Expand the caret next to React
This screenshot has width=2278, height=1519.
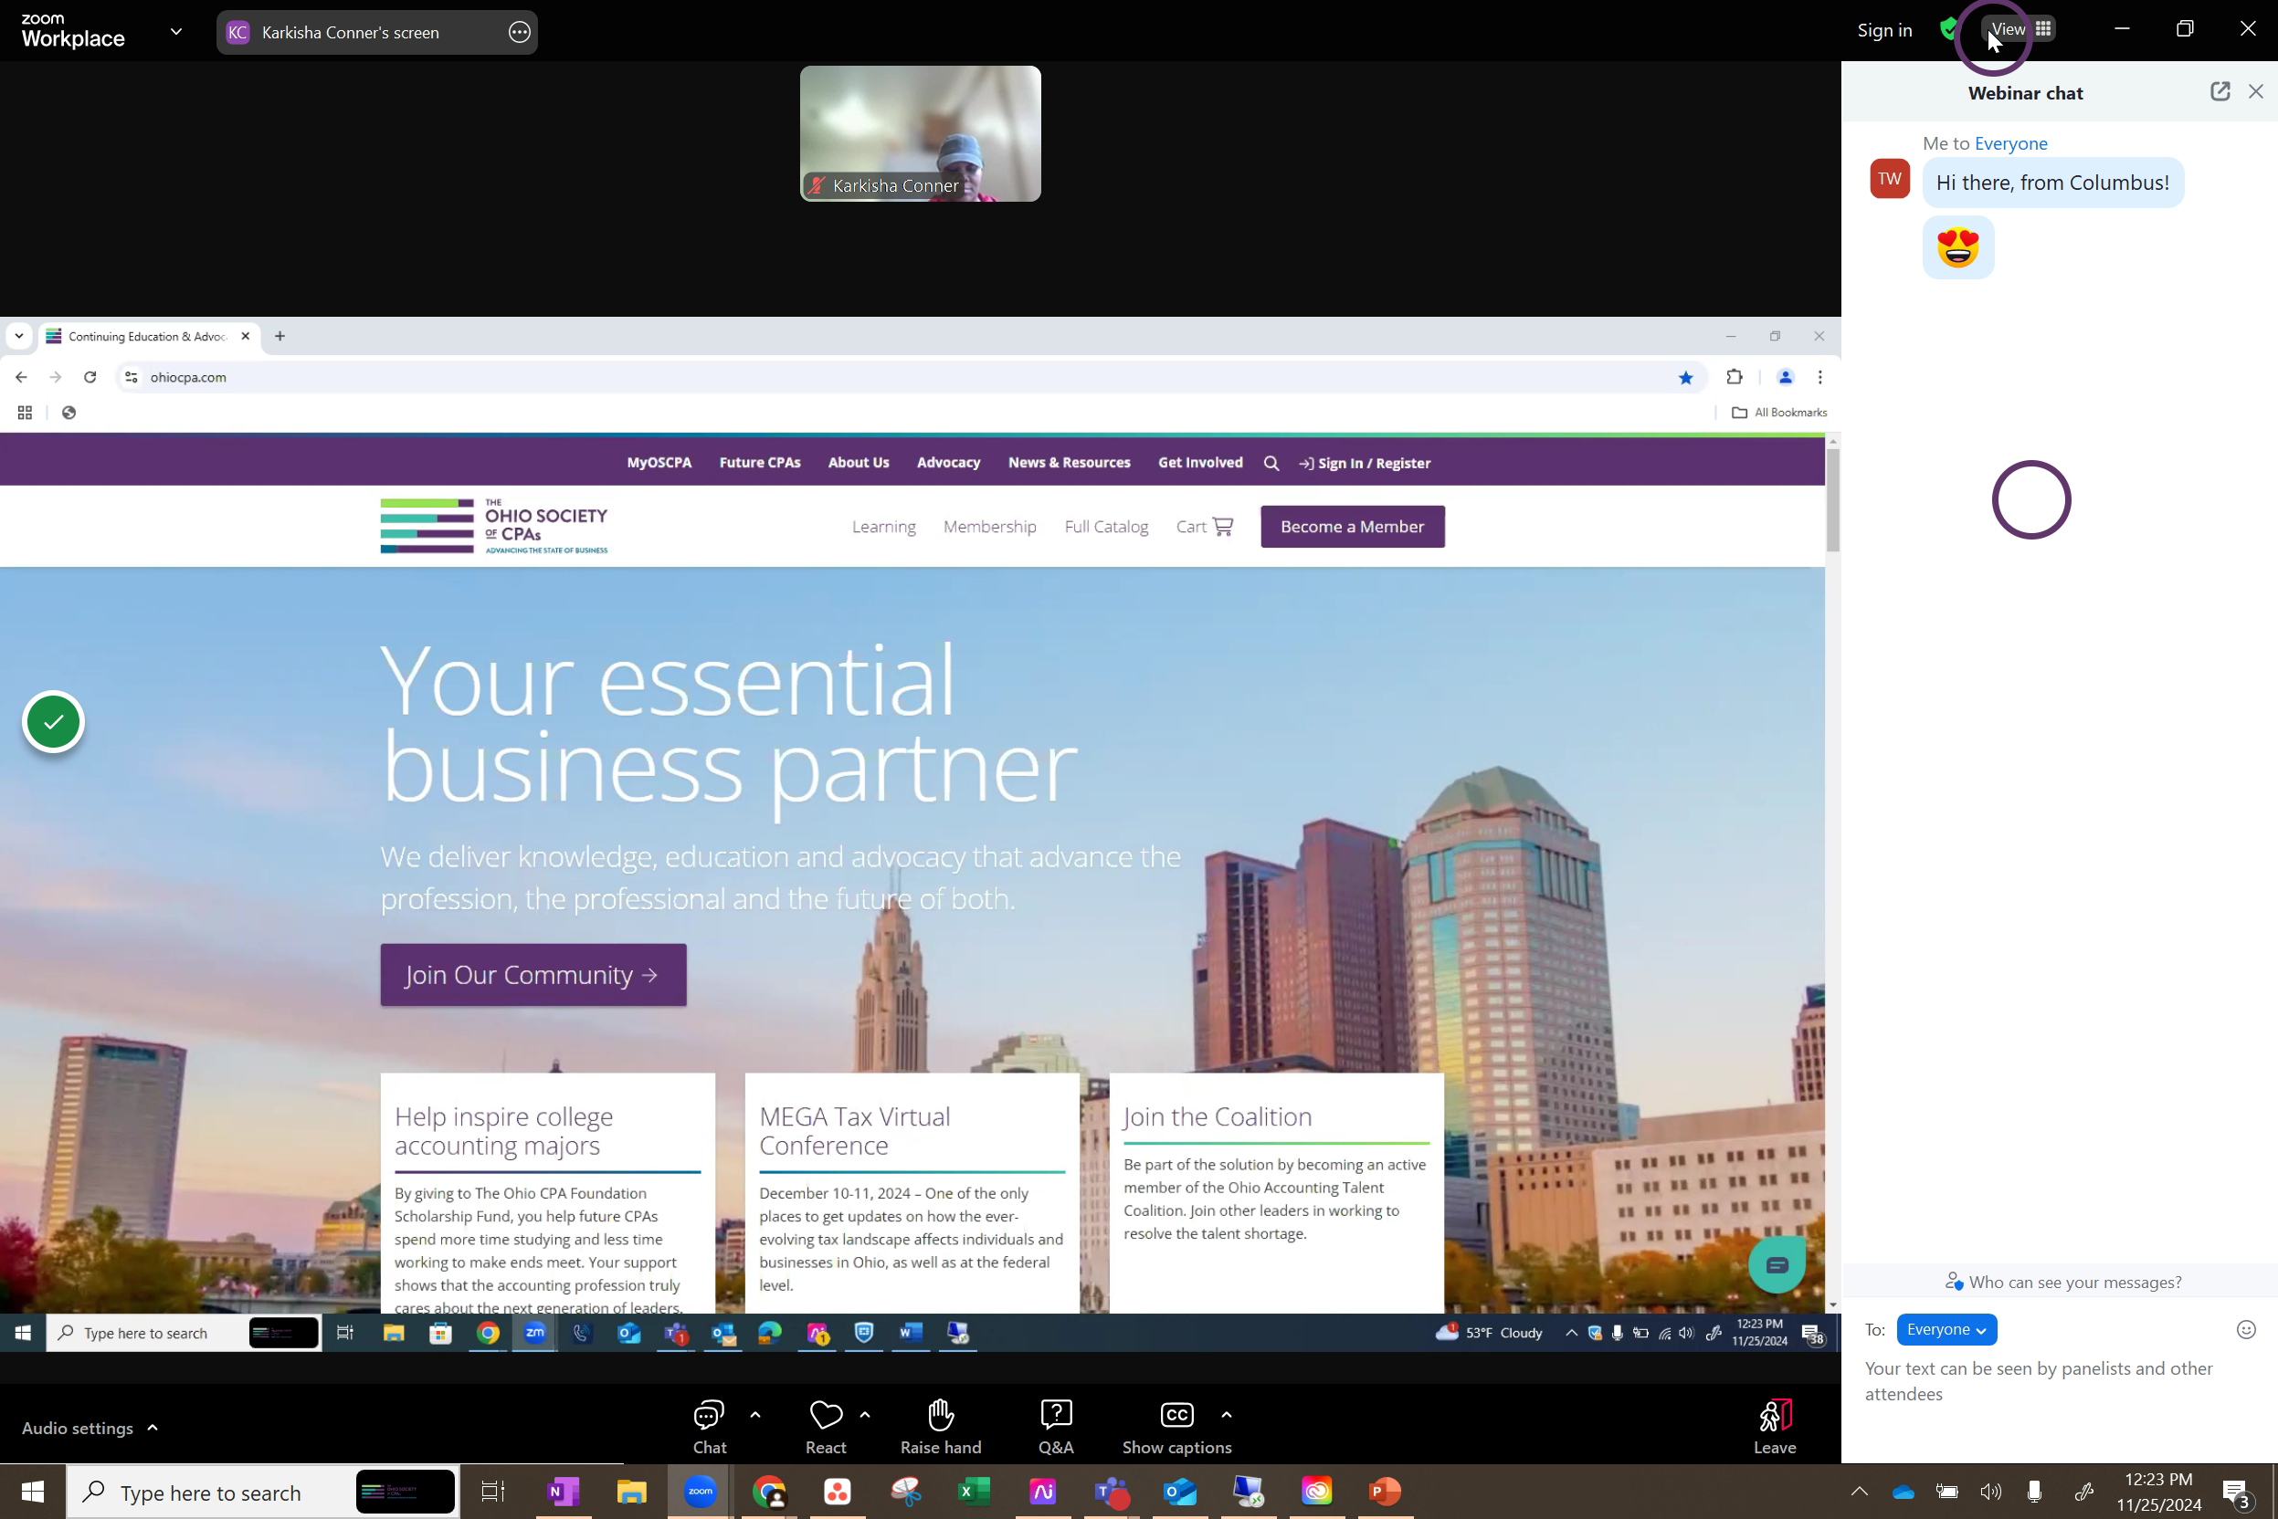865,1414
